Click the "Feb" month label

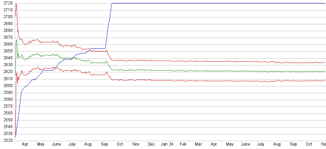pos(183,145)
